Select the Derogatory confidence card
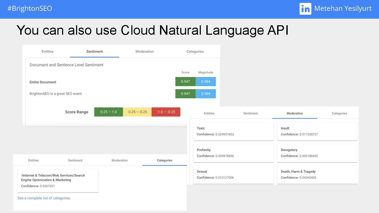 coord(317,153)
